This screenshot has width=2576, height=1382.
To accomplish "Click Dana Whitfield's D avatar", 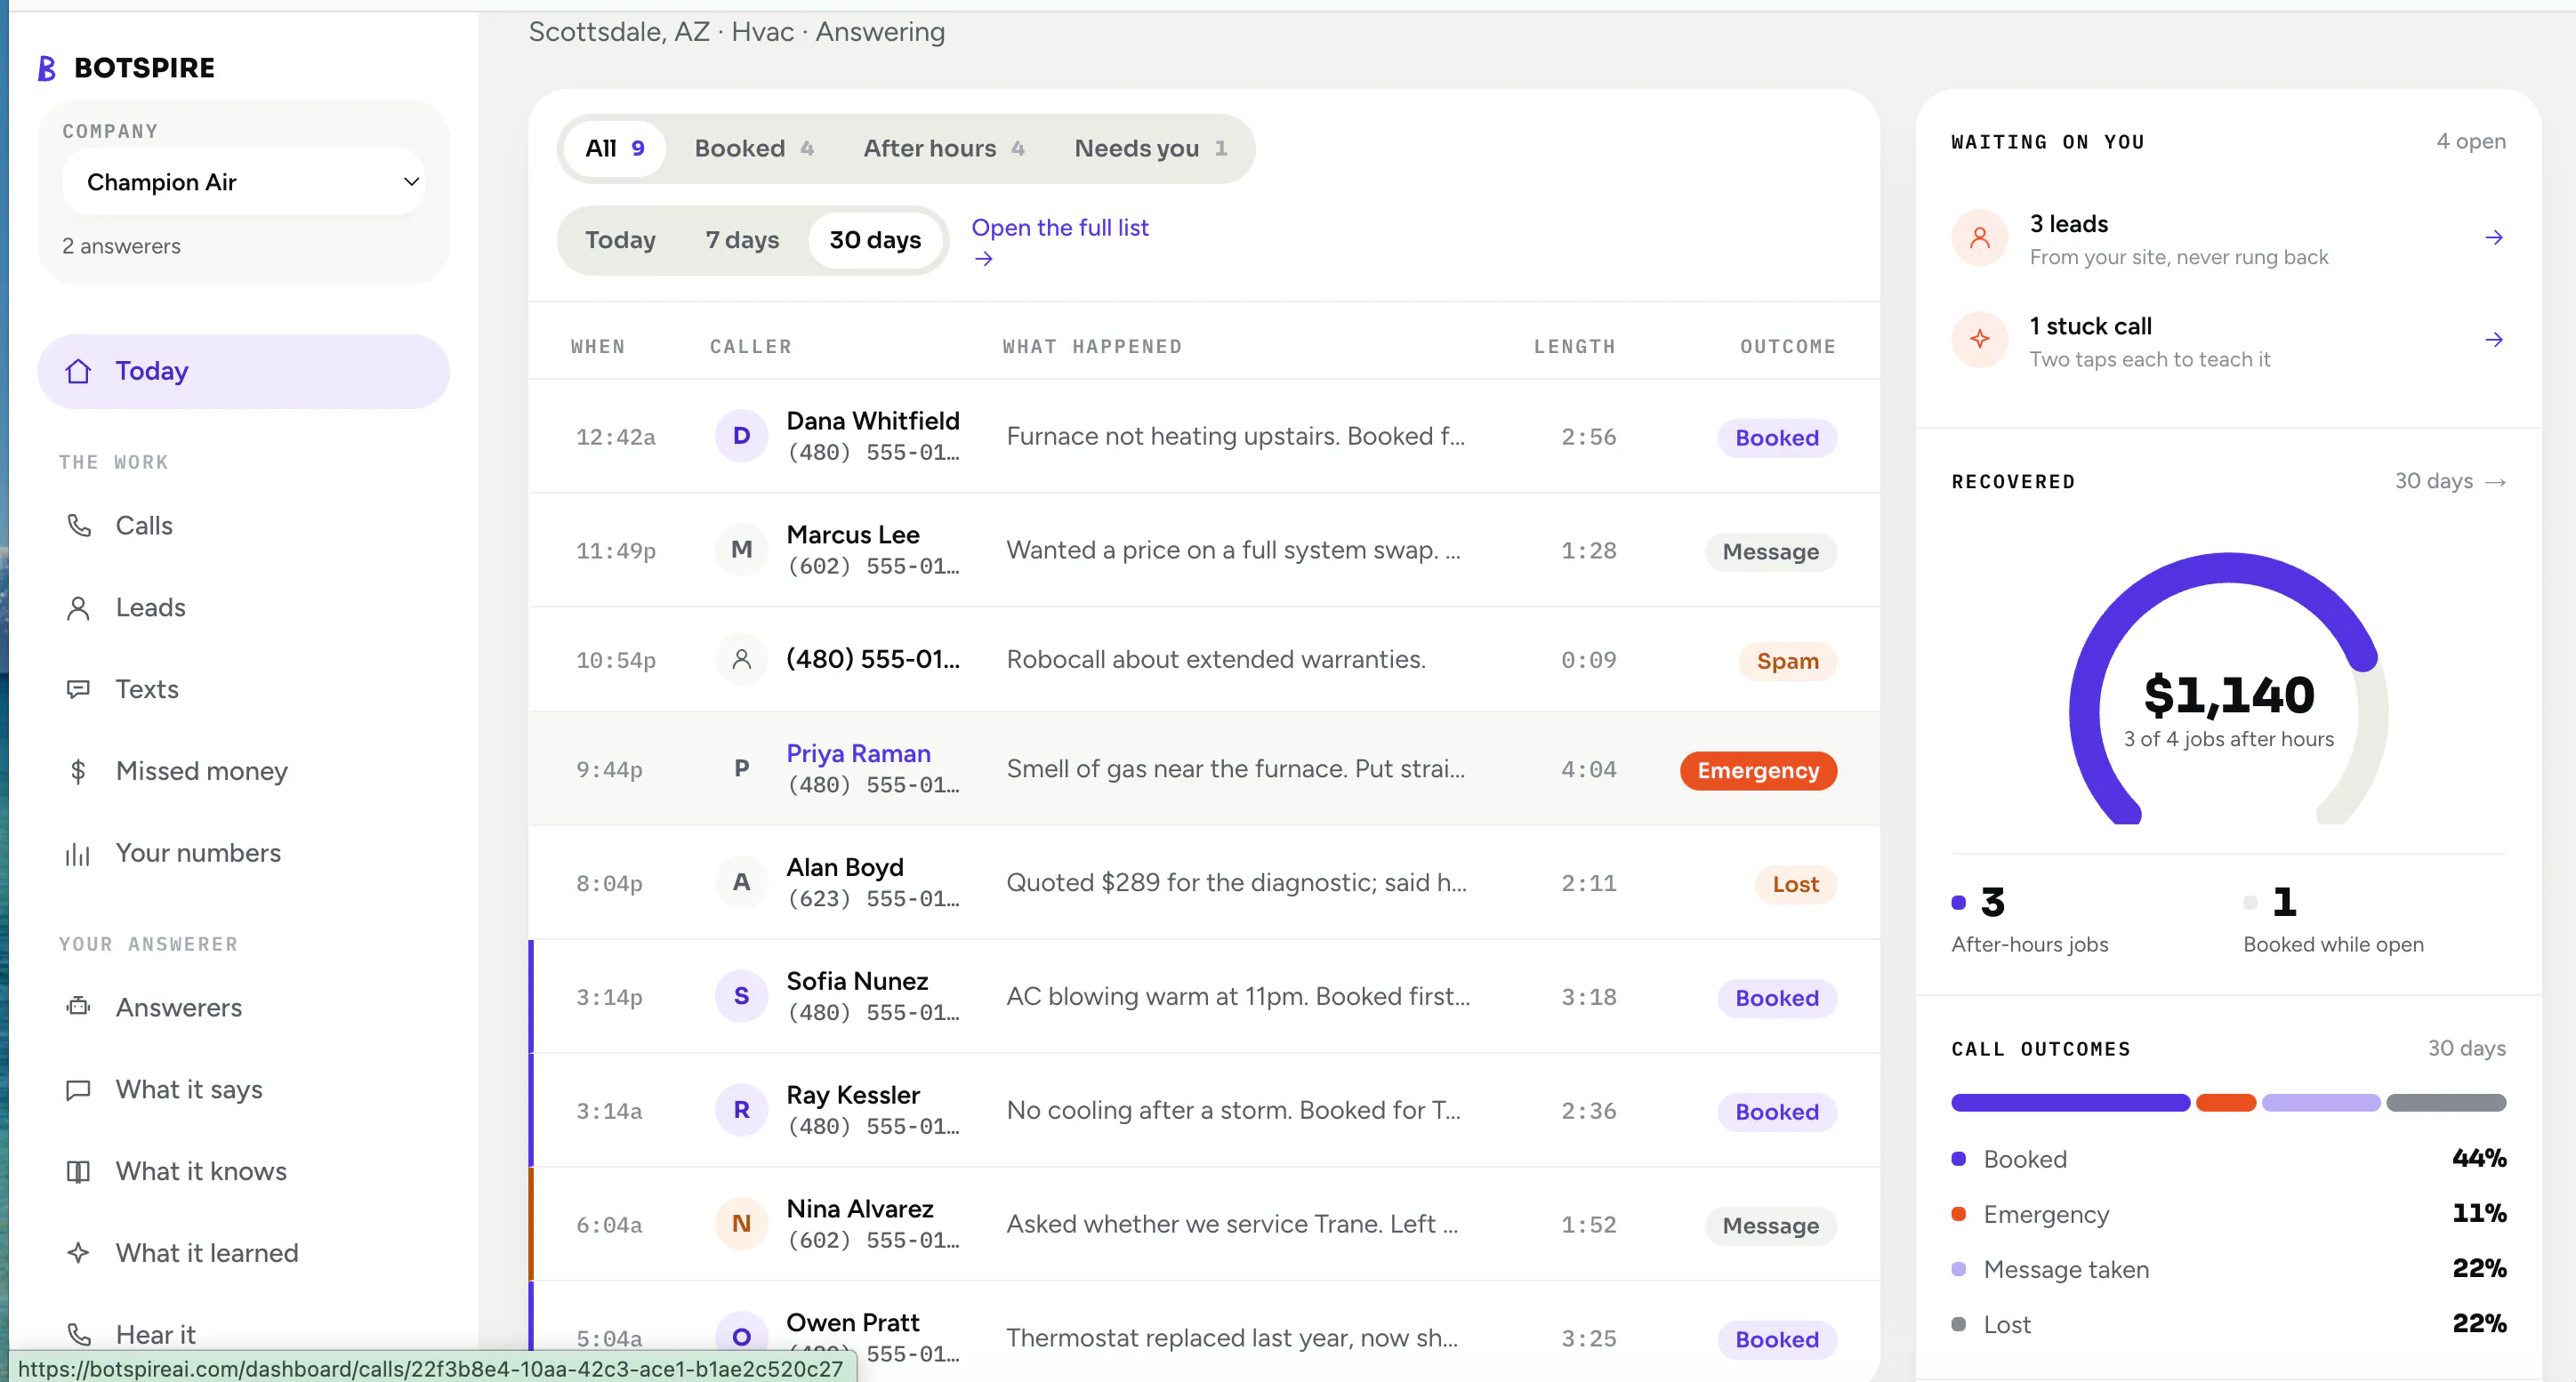I will [x=741, y=436].
